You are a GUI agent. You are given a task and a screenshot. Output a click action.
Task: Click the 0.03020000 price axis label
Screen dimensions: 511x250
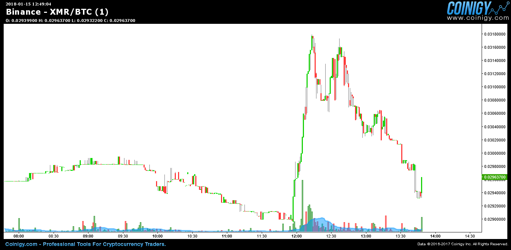tap(496, 140)
